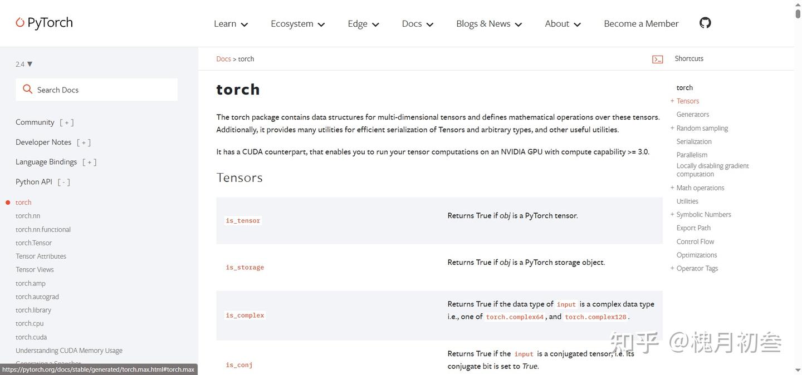802x375 pixels.
Task: Click the is_tensor function link
Action: tap(243, 221)
